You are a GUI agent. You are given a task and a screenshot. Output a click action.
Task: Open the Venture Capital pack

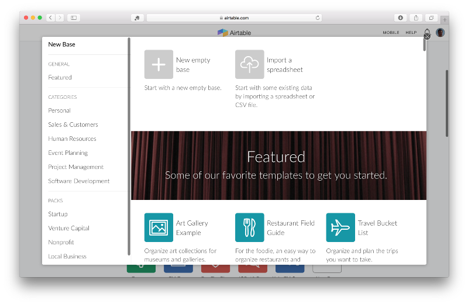[x=68, y=228]
